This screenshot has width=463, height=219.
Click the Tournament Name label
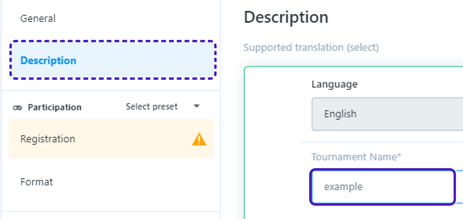[356, 157]
